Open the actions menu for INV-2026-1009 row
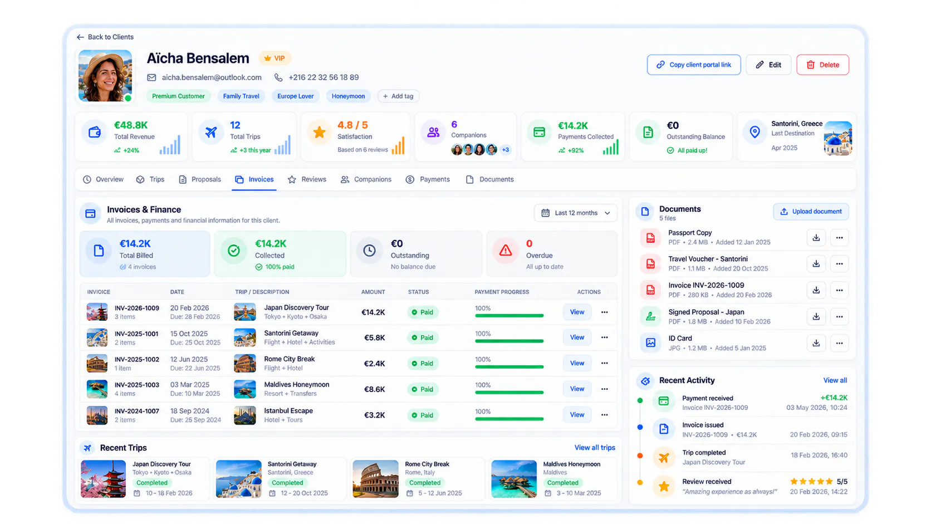This screenshot has width=931, height=524. click(604, 312)
